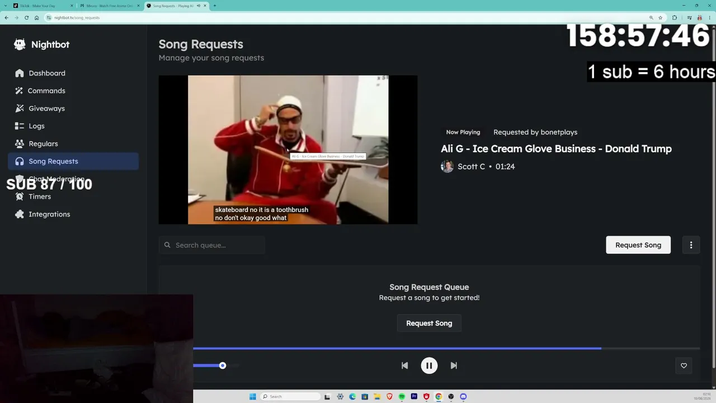The height and width of the screenshot is (403, 716).
Task: Click the Commands icon in sidebar
Action: (x=20, y=91)
